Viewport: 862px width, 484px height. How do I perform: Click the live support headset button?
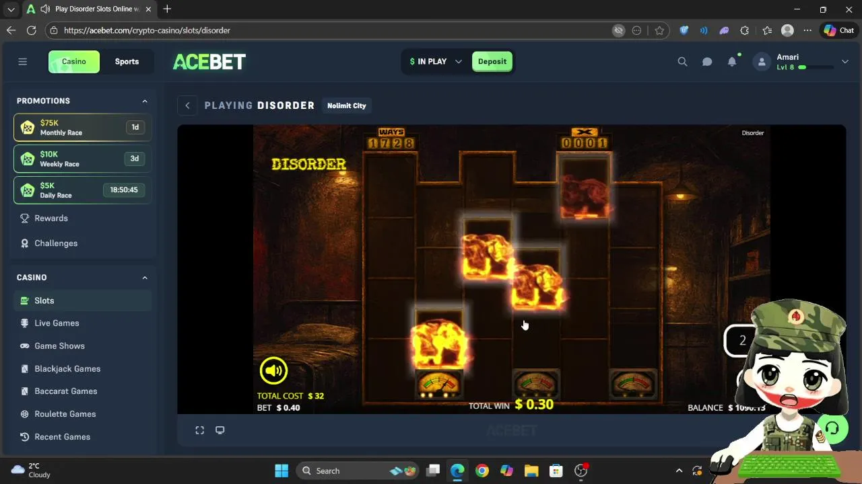(x=832, y=429)
